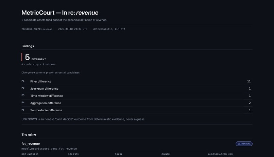Screen dimensions: 274x157
Task: Click the GLOSSARY-TERM URN column header
Action: point(220,154)
